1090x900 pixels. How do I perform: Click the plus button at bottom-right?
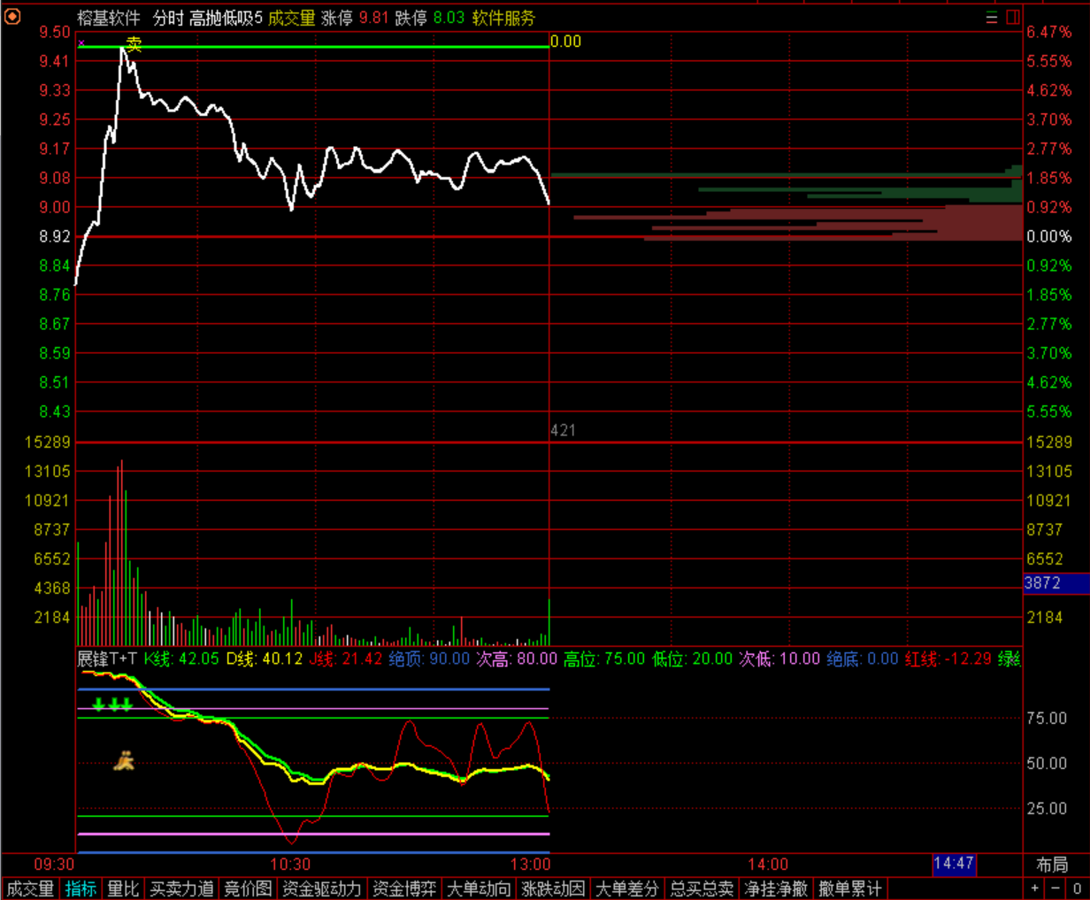point(1035,888)
